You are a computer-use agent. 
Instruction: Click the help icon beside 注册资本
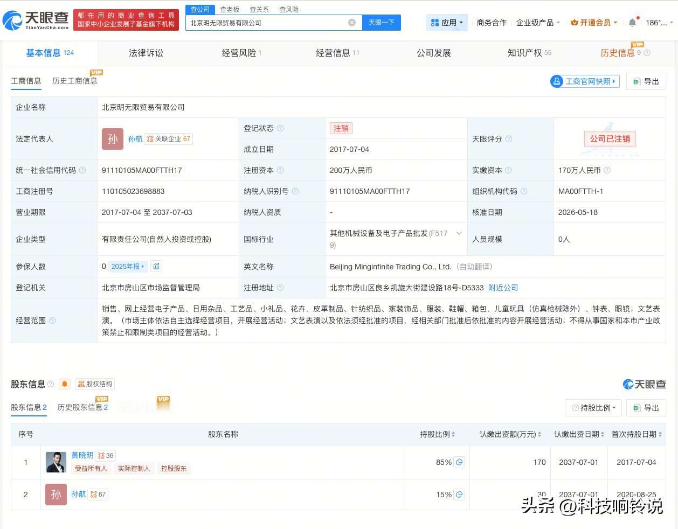tap(280, 170)
